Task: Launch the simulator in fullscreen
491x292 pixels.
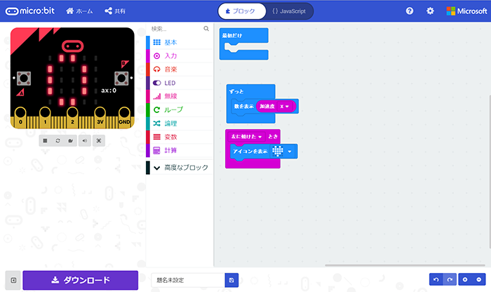Action: pos(98,140)
